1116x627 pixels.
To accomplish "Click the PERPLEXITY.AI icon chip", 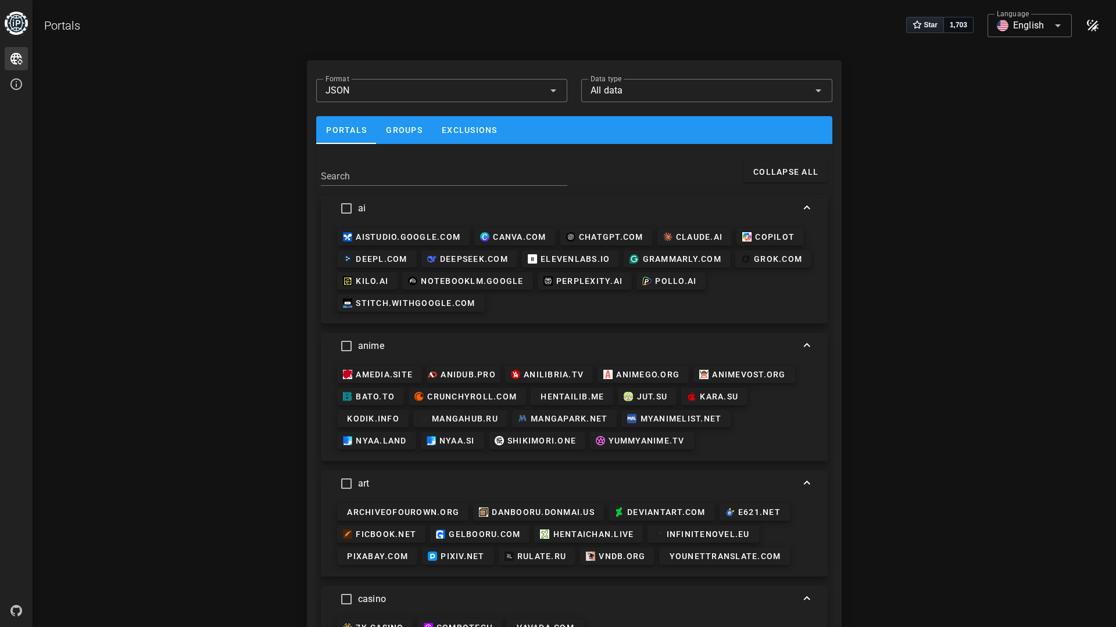I will 585,281.
